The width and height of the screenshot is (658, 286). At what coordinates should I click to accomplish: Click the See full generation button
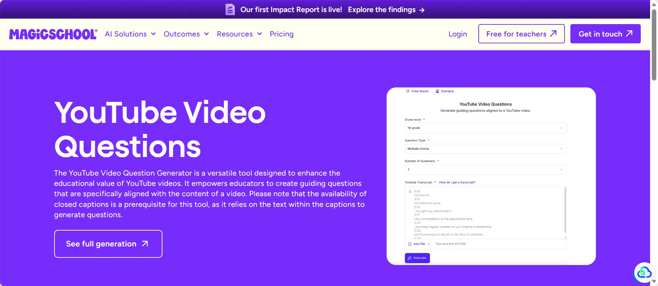click(108, 244)
